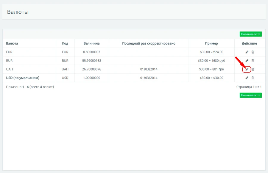Delete the EUR currency row
The width and height of the screenshot is (268, 173).
point(253,52)
